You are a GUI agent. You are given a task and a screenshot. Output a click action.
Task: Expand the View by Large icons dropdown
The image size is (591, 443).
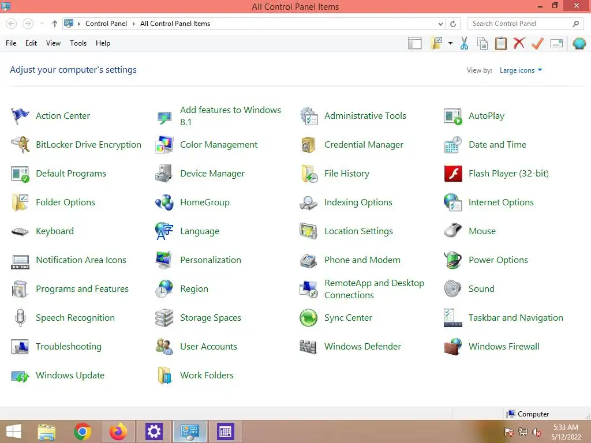coord(521,70)
